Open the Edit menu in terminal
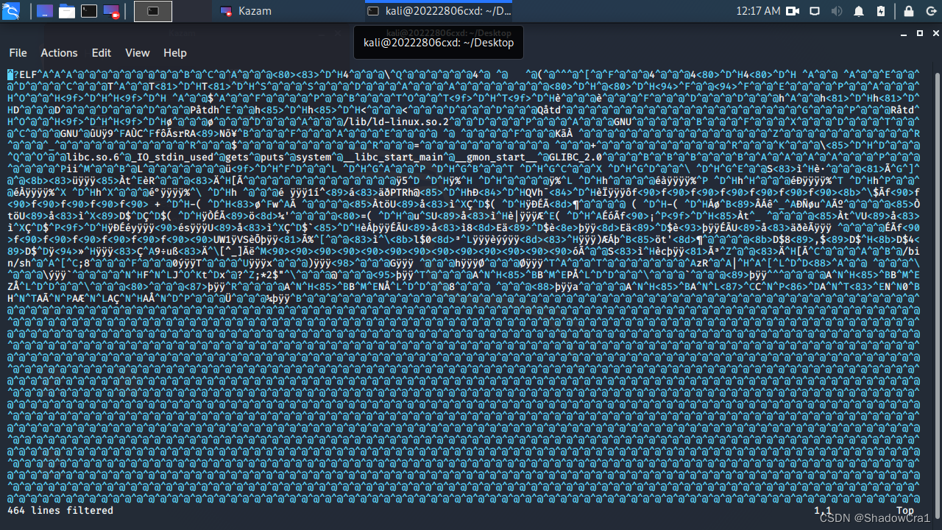942x530 pixels. 102,52
